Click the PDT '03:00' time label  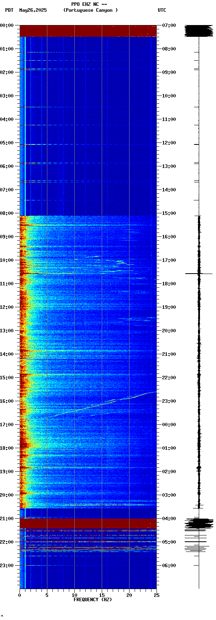(x=7, y=96)
